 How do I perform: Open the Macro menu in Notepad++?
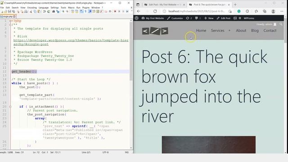(x=71, y=8)
